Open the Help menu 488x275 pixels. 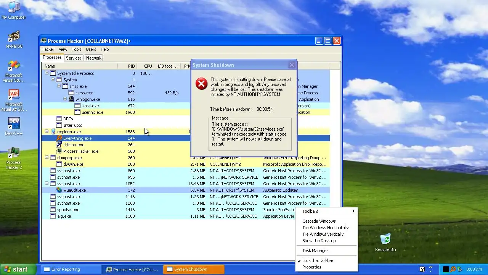point(104,49)
